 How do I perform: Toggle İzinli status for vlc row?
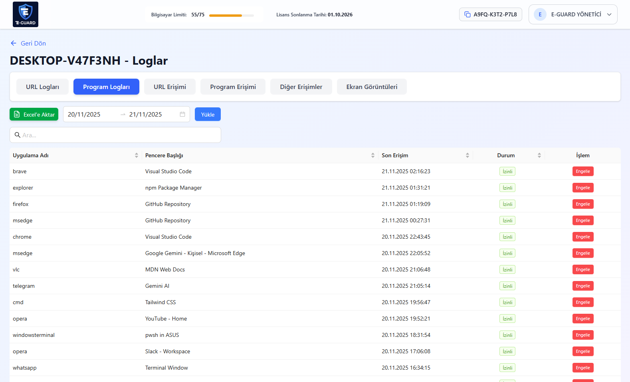507,269
